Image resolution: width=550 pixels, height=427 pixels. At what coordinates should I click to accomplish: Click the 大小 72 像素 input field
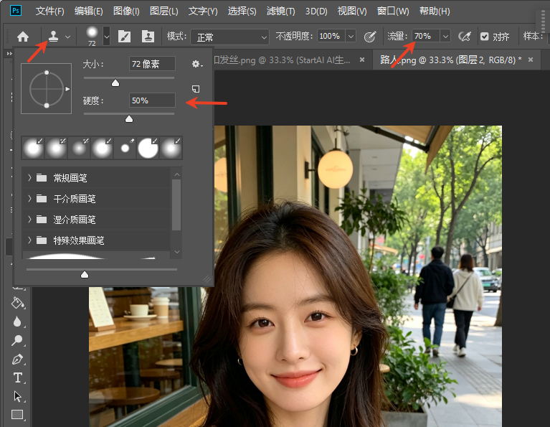(152, 64)
